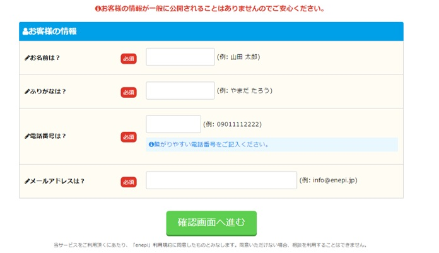Click the info@enepi.jp example text
This screenshot has height=253, width=439.
pyautogui.click(x=329, y=180)
